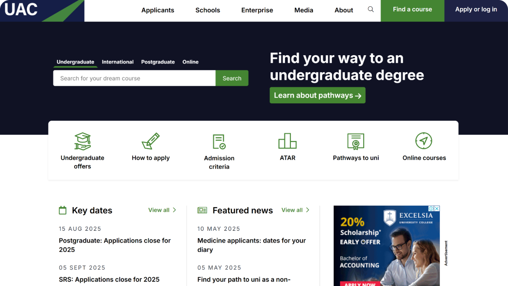Click the 10 MAY 2025 date

point(219,229)
